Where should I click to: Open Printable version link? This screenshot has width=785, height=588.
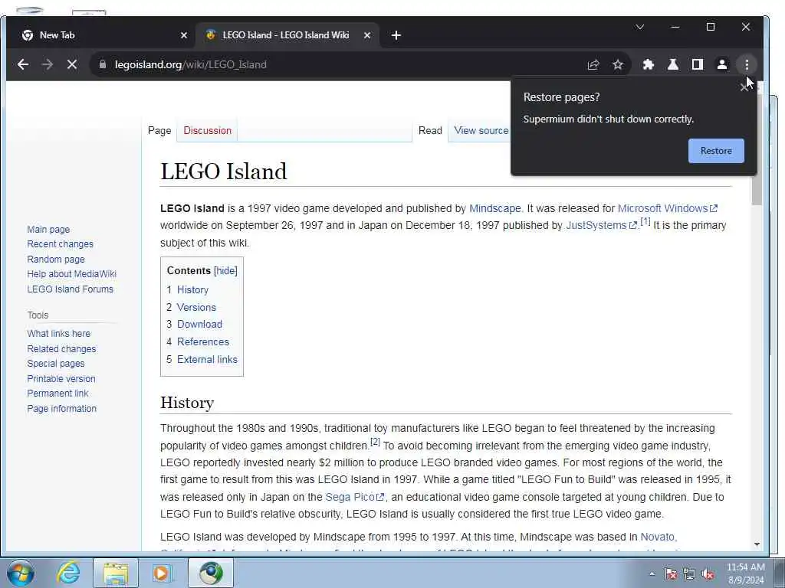pyautogui.click(x=61, y=378)
